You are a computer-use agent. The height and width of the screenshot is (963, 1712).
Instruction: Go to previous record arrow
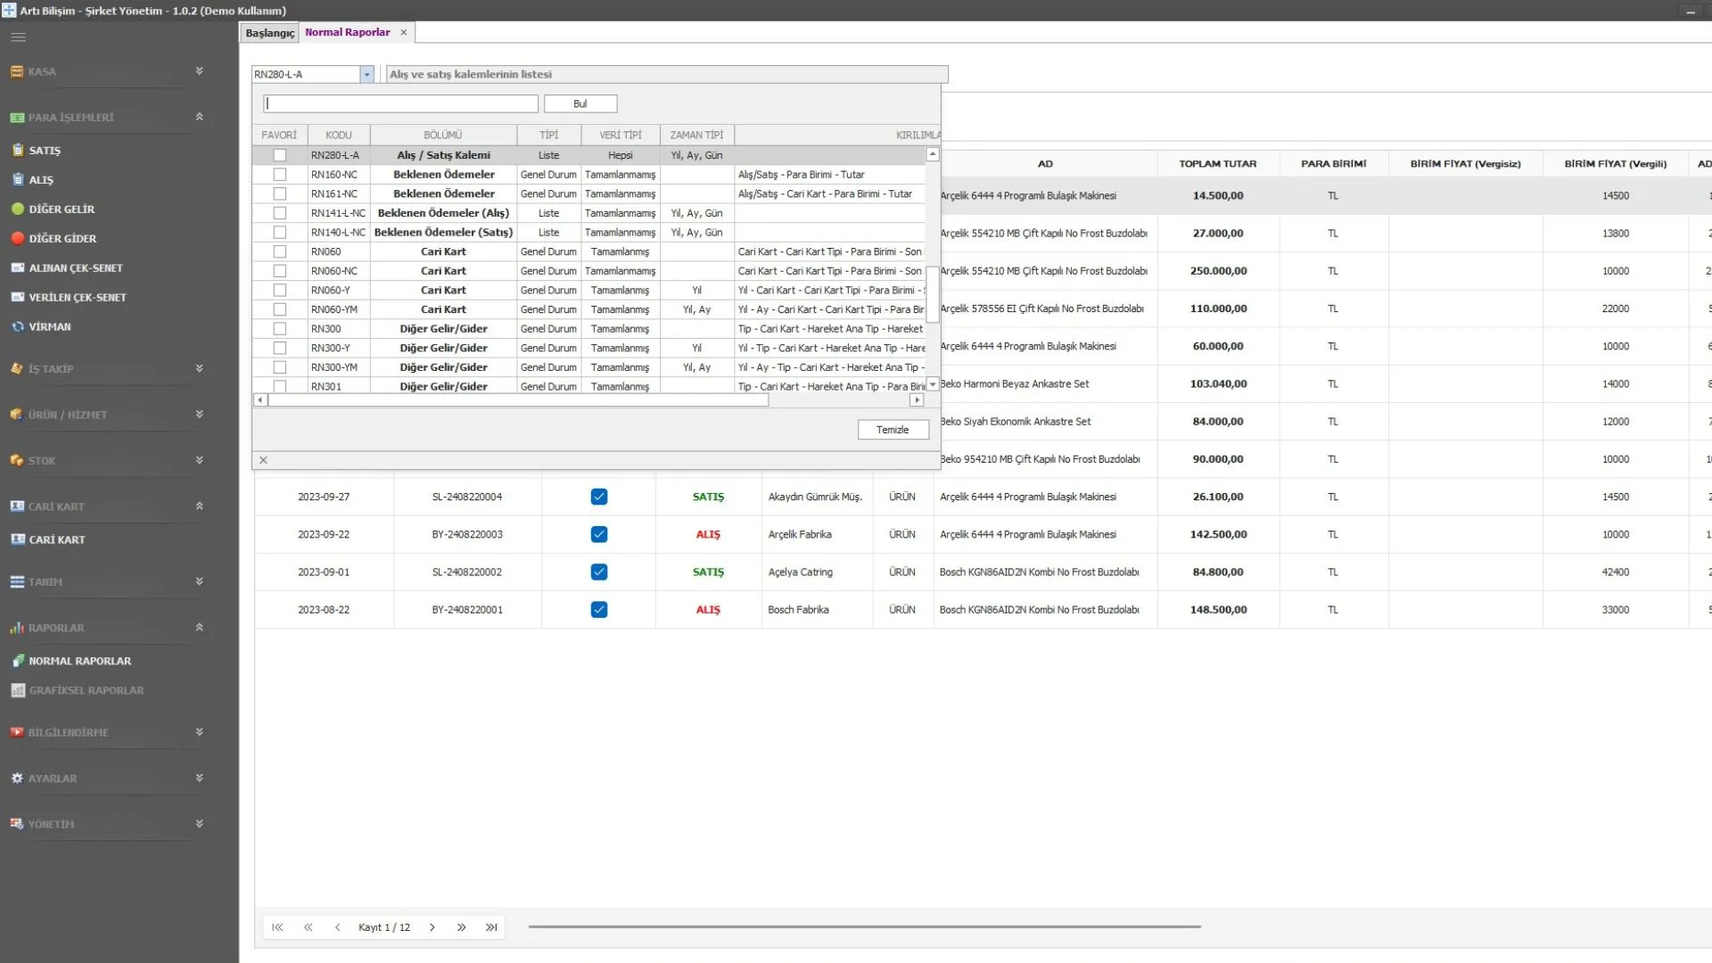338,927
